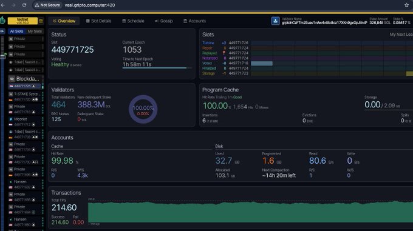Reload the page with the refresh icon
Image resolution: width=413 pixels, height=231 pixels.
tap(24, 5)
